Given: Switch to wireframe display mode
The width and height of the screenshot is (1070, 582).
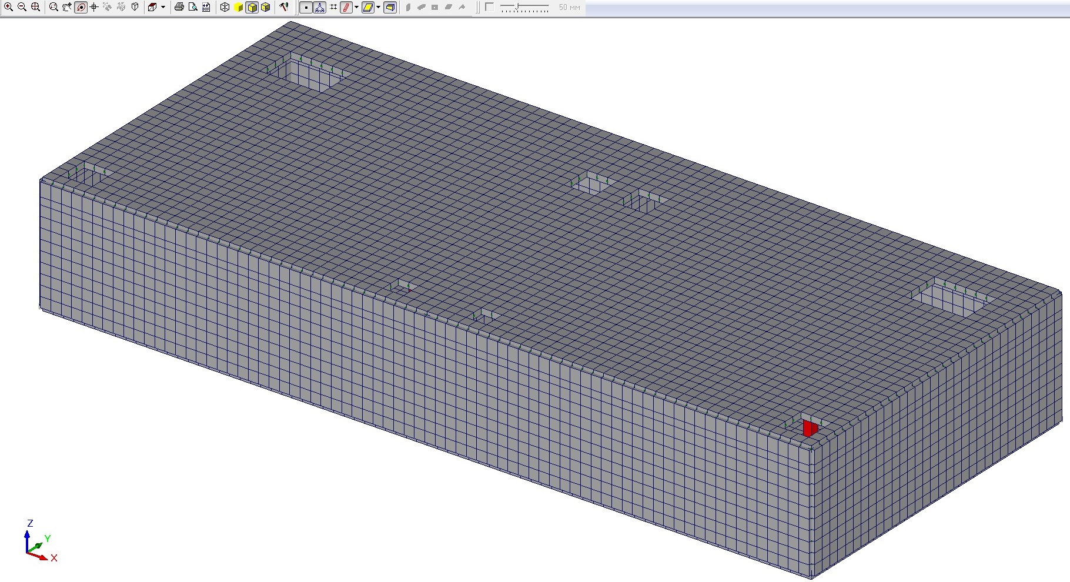Looking at the screenshot, I should tap(225, 7).
